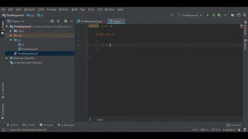Viewport: 248px width, 139px height.
Task: Open the VCS menu
Action: point(100,9)
